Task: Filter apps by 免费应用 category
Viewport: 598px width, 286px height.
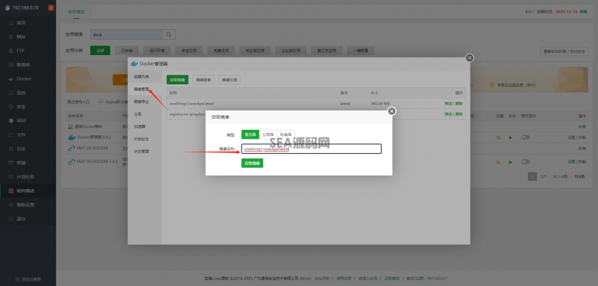Action: click(x=221, y=50)
